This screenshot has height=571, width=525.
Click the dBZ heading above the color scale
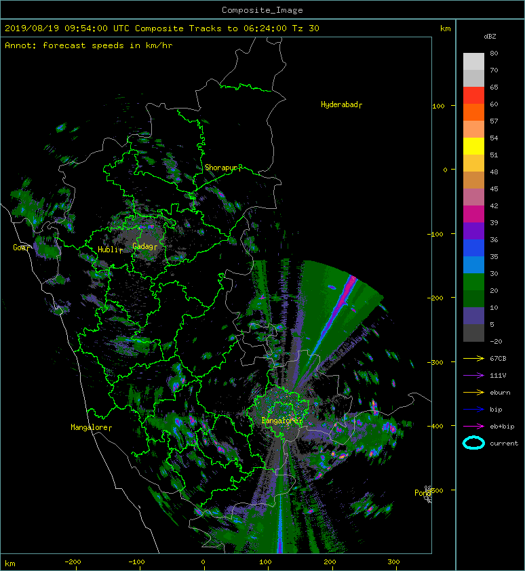[490, 37]
